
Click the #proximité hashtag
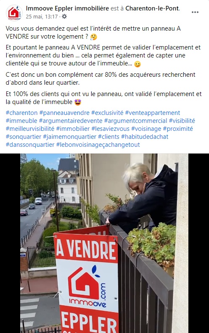coord(178,129)
